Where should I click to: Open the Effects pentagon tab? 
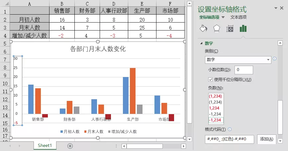click(x=217, y=29)
